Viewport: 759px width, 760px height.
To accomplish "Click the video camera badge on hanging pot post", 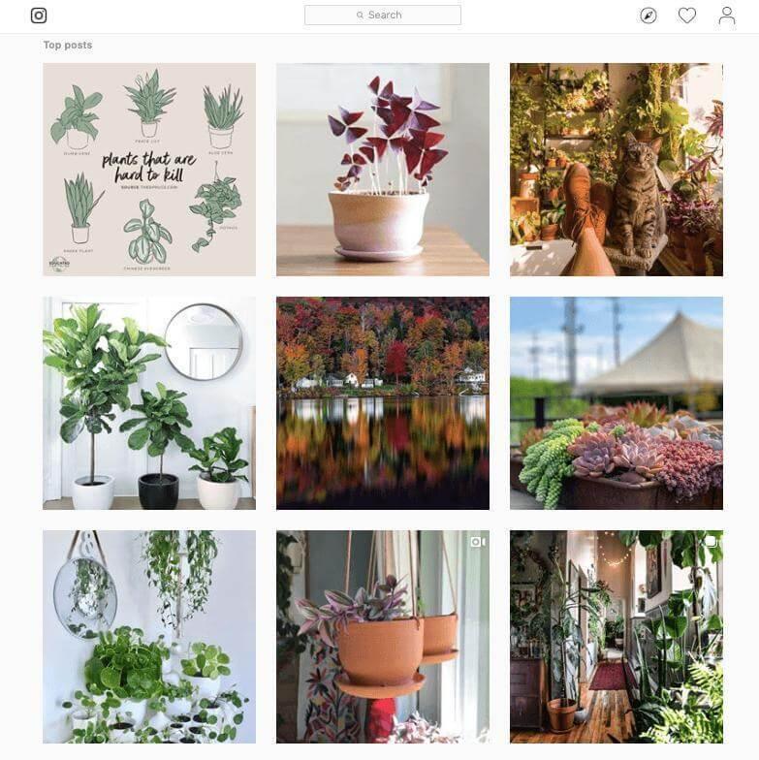I will click(477, 542).
